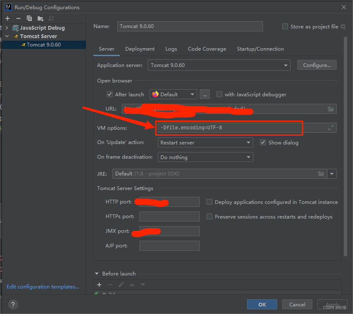Open Edit configuration templates link
The width and height of the screenshot is (353, 314).
coord(43,286)
